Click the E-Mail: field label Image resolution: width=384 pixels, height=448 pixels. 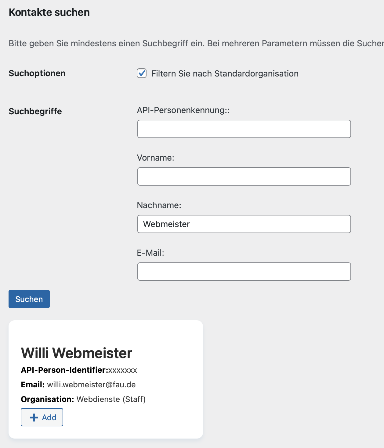[150, 253]
